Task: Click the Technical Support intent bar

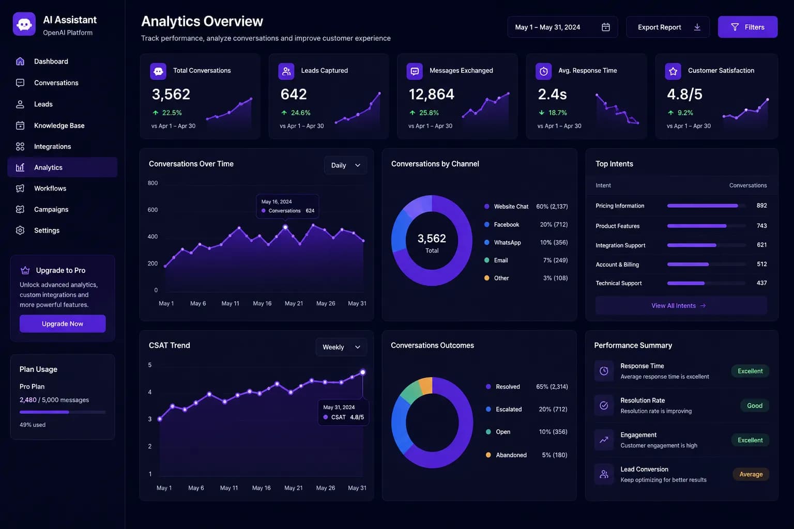Action: 707,283
